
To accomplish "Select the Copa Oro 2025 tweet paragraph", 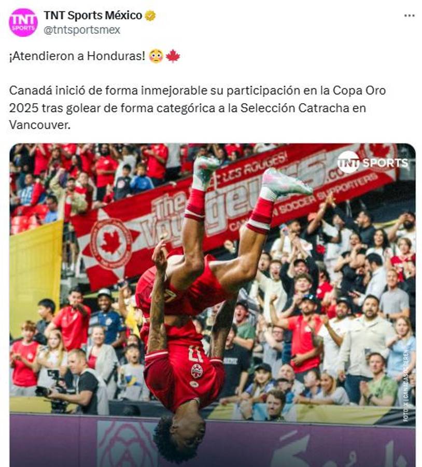I will pyautogui.click(x=198, y=107).
